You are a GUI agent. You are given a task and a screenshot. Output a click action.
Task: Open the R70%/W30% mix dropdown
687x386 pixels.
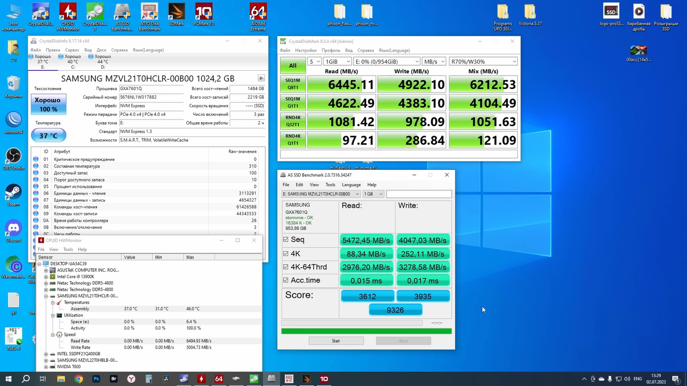tap(483, 61)
